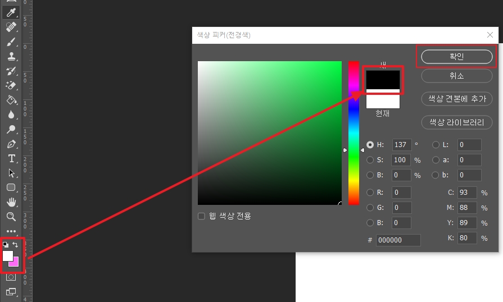Select the Paint Bucket tool
This screenshot has height=302, width=503.
click(x=11, y=100)
